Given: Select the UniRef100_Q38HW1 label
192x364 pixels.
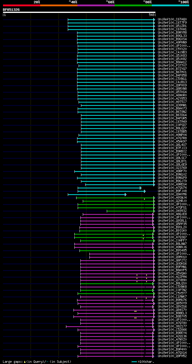Looking at the screenshot, I should pyautogui.click(x=172, y=105).
